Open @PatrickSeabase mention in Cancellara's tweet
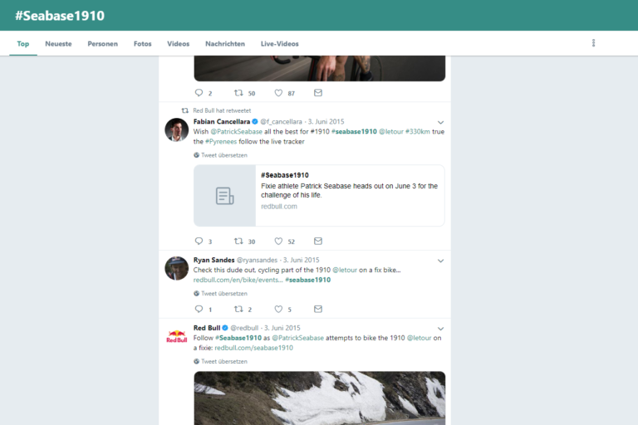 [237, 132]
